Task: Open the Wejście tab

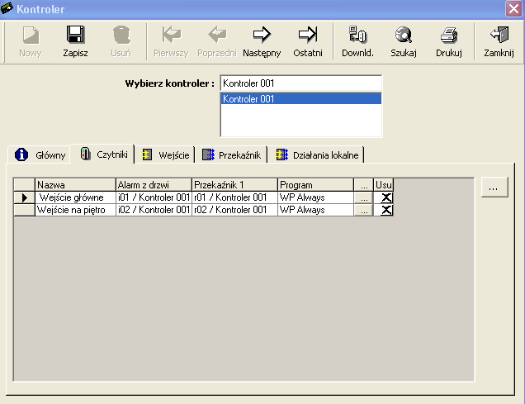Action: coord(165,154)
